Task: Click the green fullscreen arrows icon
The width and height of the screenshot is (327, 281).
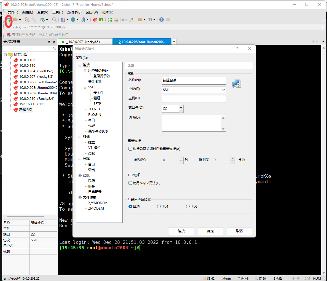Action: 110,20
